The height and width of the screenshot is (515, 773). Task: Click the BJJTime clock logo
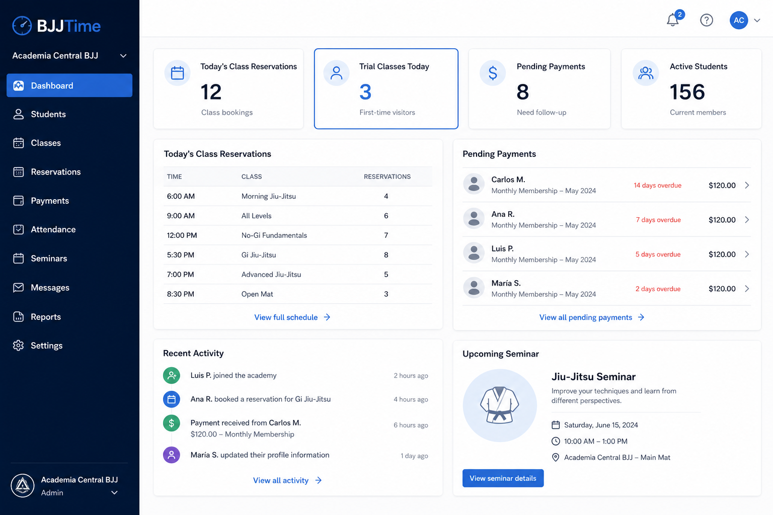22,26
